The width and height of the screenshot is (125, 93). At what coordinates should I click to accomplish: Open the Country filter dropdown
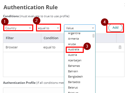18,28
